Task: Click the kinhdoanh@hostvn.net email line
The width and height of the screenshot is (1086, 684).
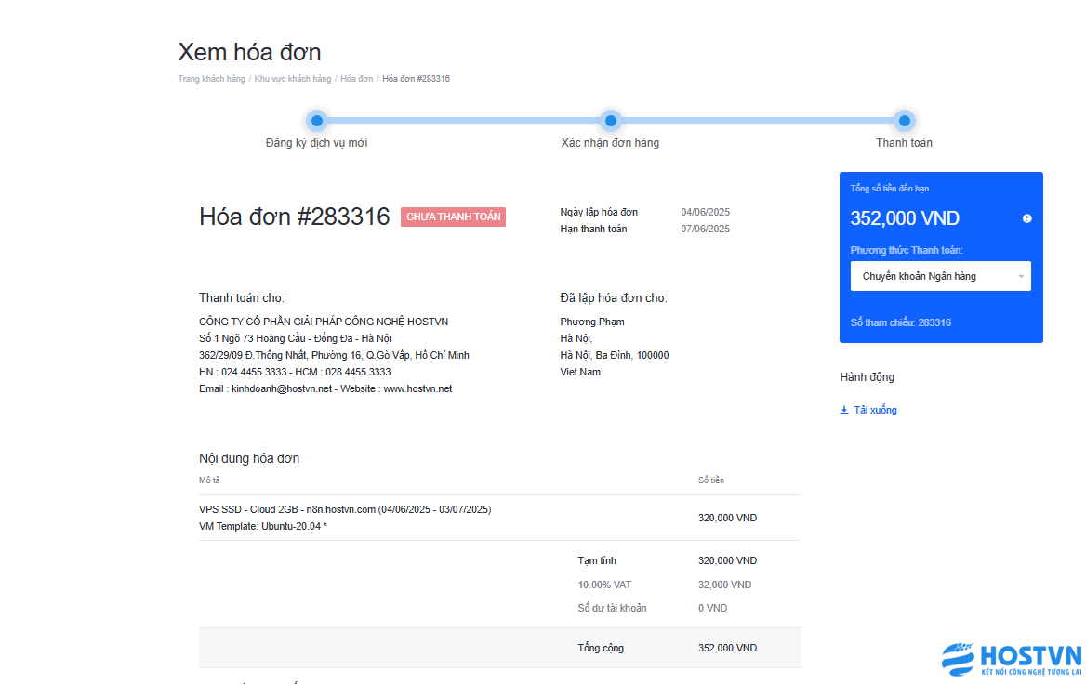Action: (325, 389)
